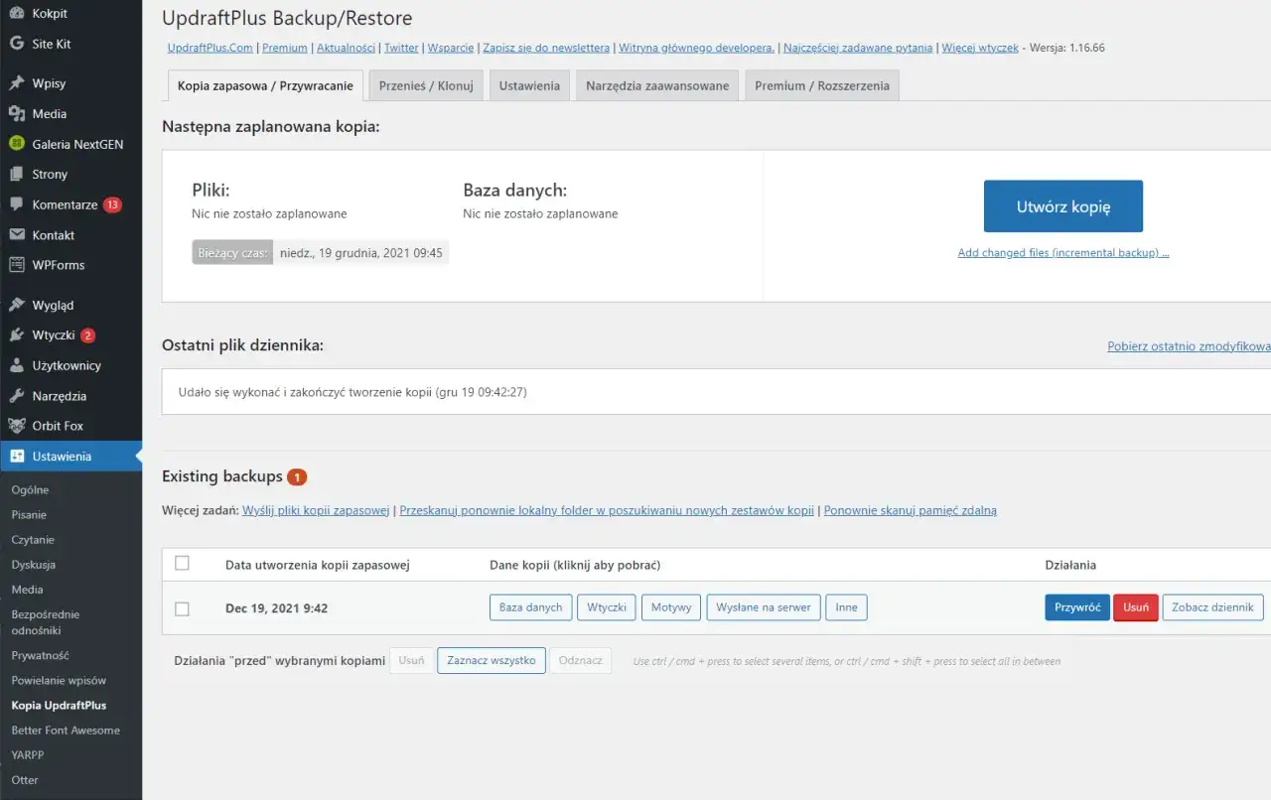Click the Utwórz kopię button

coord(1063,206)
